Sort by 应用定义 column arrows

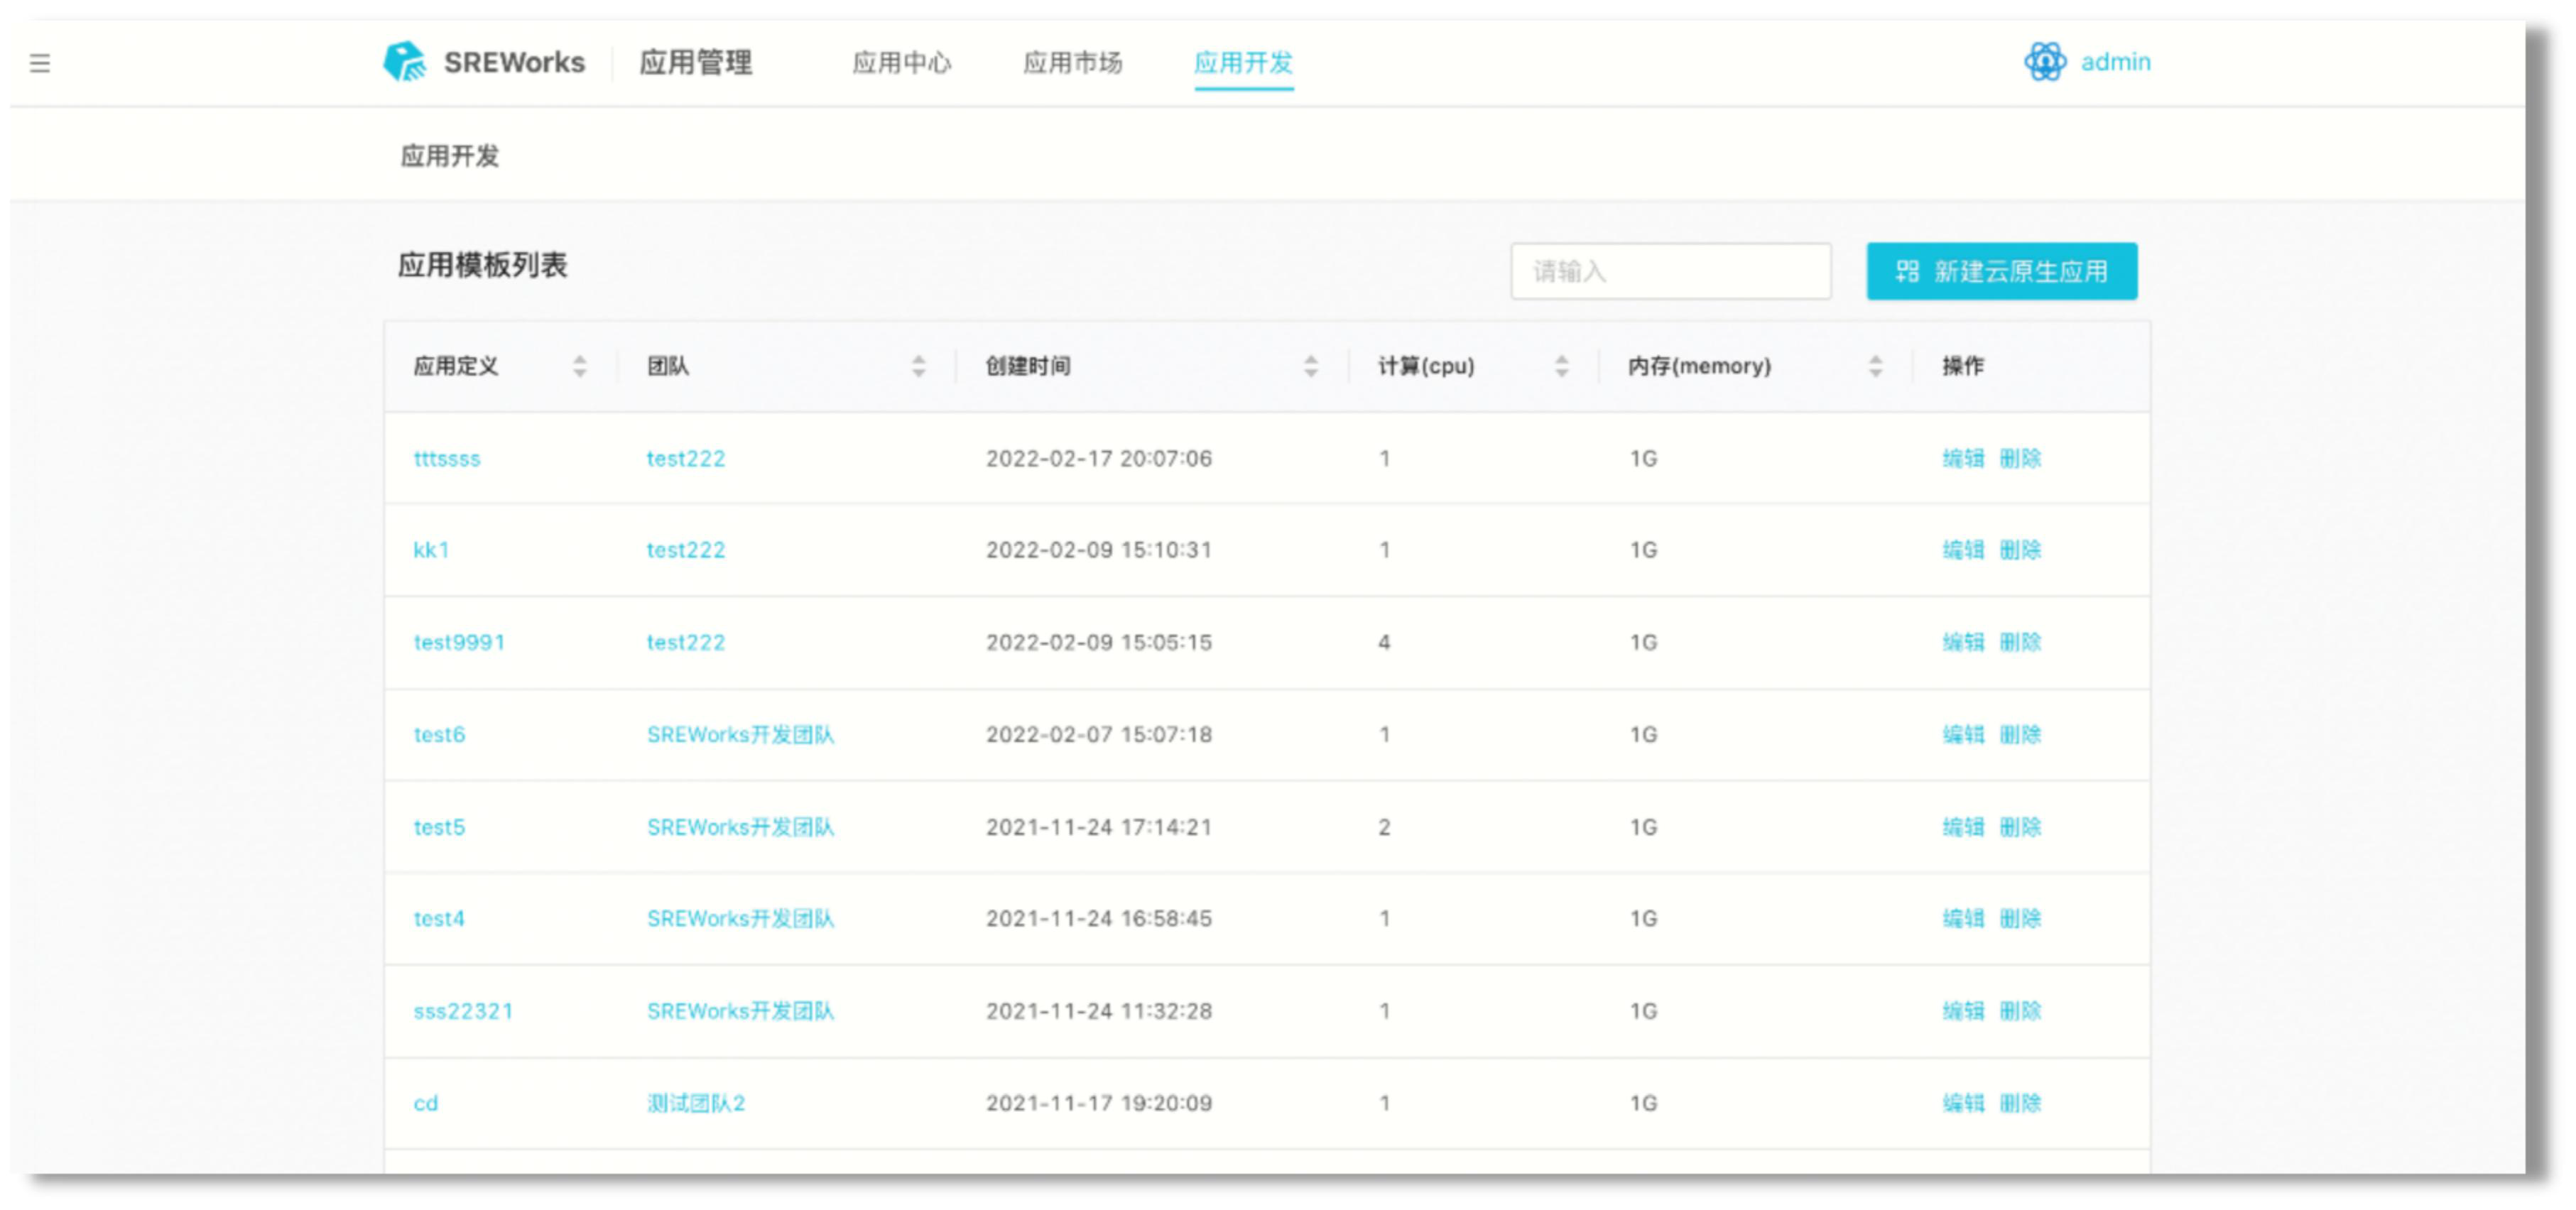click(580, 367)
